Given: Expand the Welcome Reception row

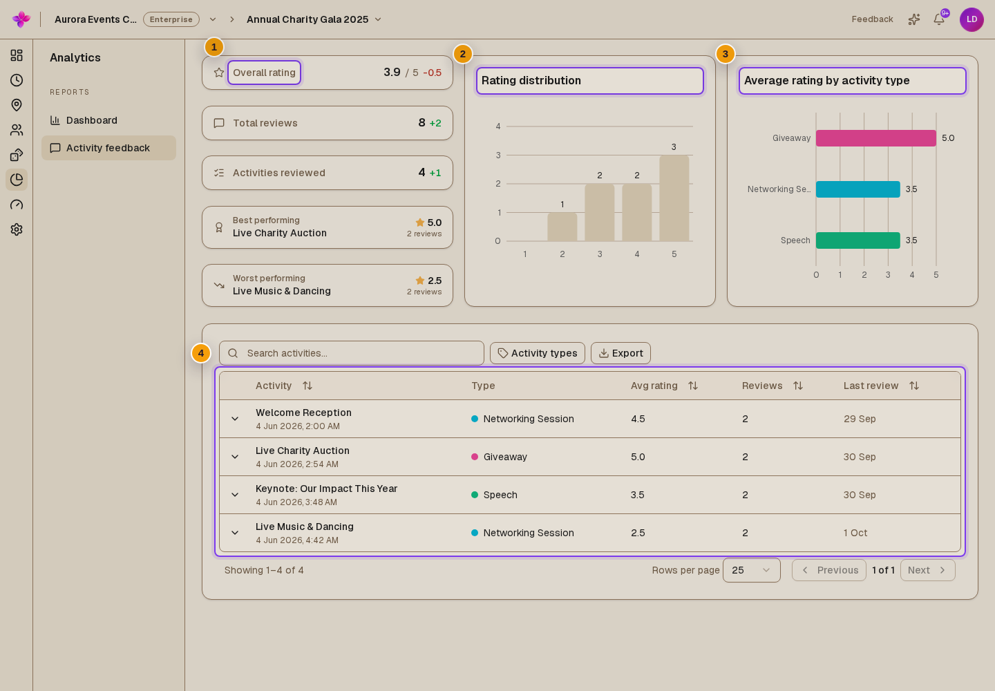Looking at the screenshot, I should [x=235, y=419].
